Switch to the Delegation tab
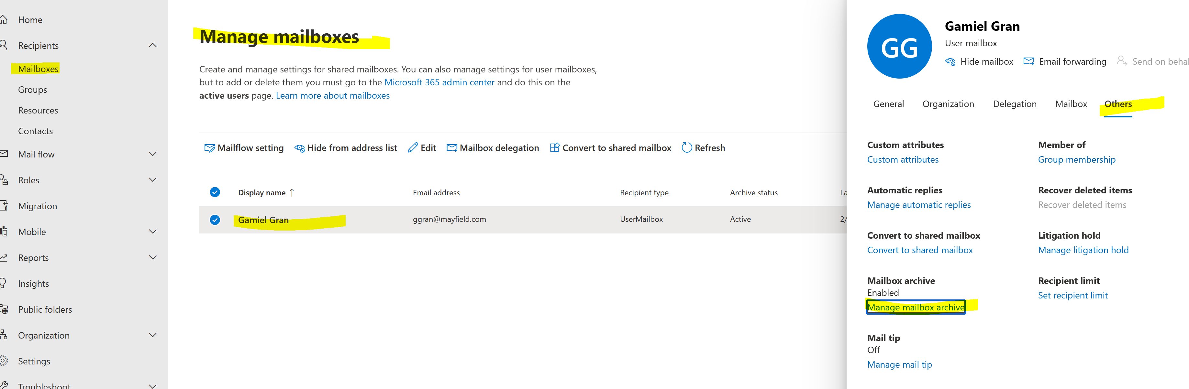The width and height of the screenshot is (1189, 389). click(1015, 104)
